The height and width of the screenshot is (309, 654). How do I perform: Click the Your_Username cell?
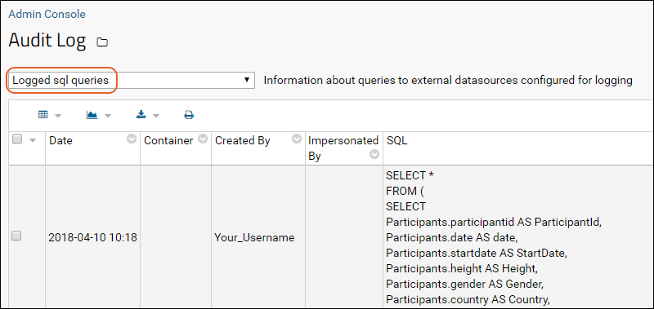tap(254, 237)
